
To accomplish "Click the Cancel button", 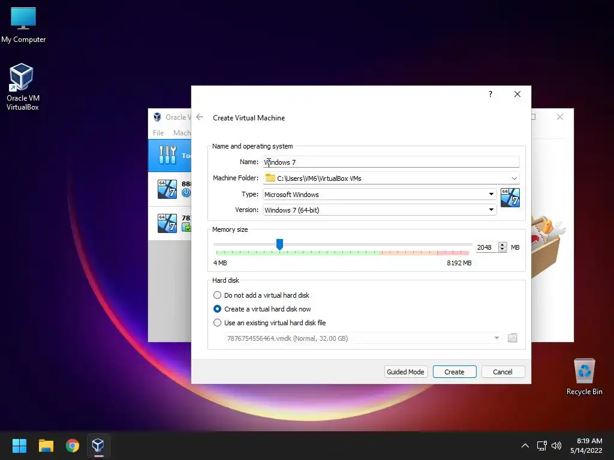I will coord(503,371).
